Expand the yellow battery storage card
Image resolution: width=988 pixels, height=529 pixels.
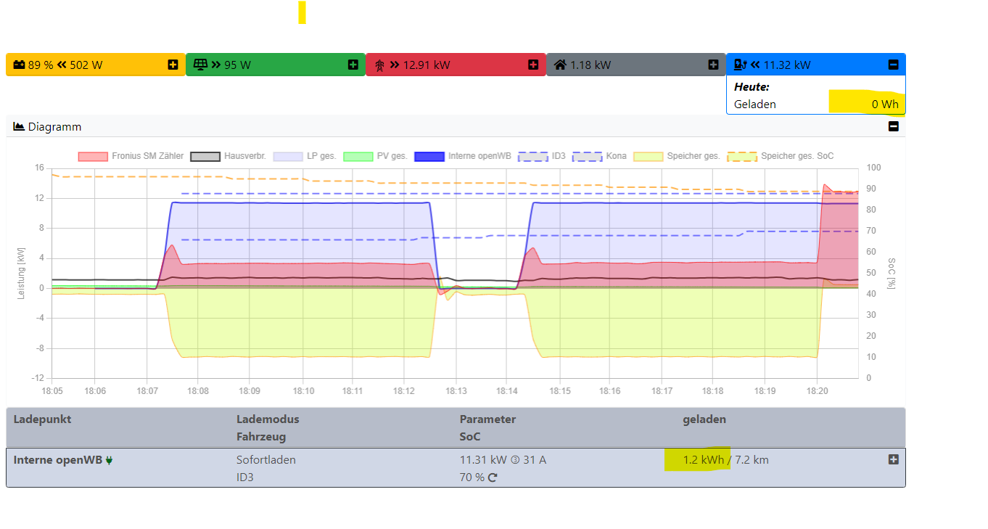[x=173, y=65]
